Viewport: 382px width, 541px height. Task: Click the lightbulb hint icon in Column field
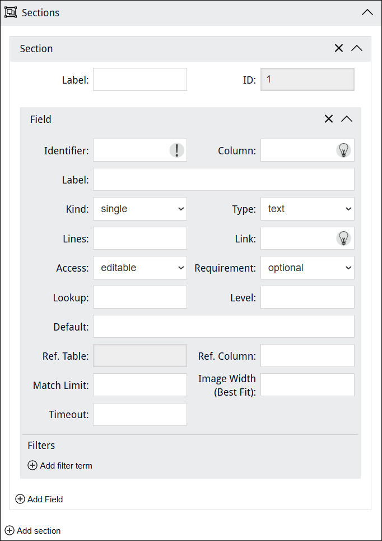tap(343, 150)
